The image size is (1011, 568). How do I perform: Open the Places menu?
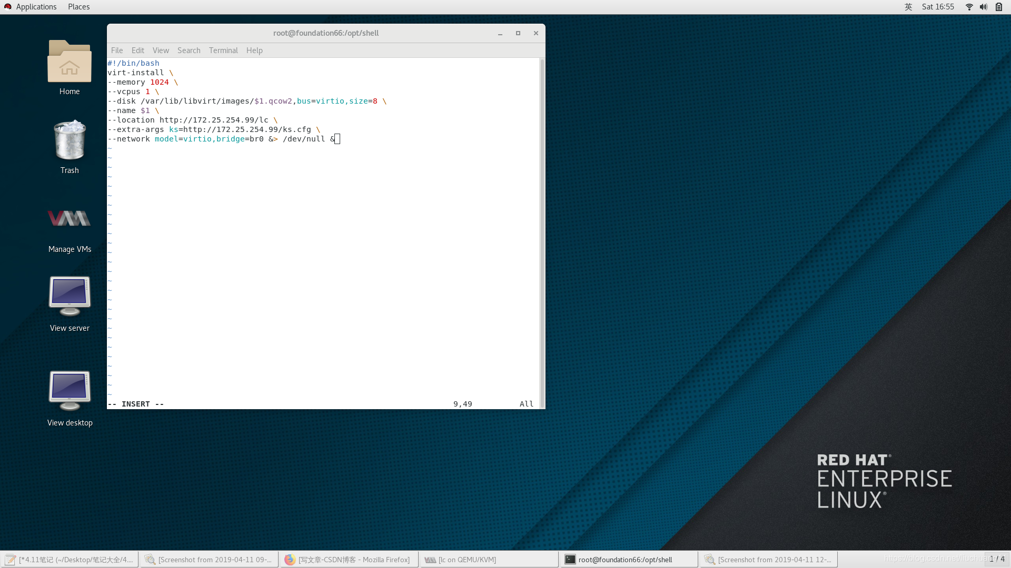click(x=78, y=7)
